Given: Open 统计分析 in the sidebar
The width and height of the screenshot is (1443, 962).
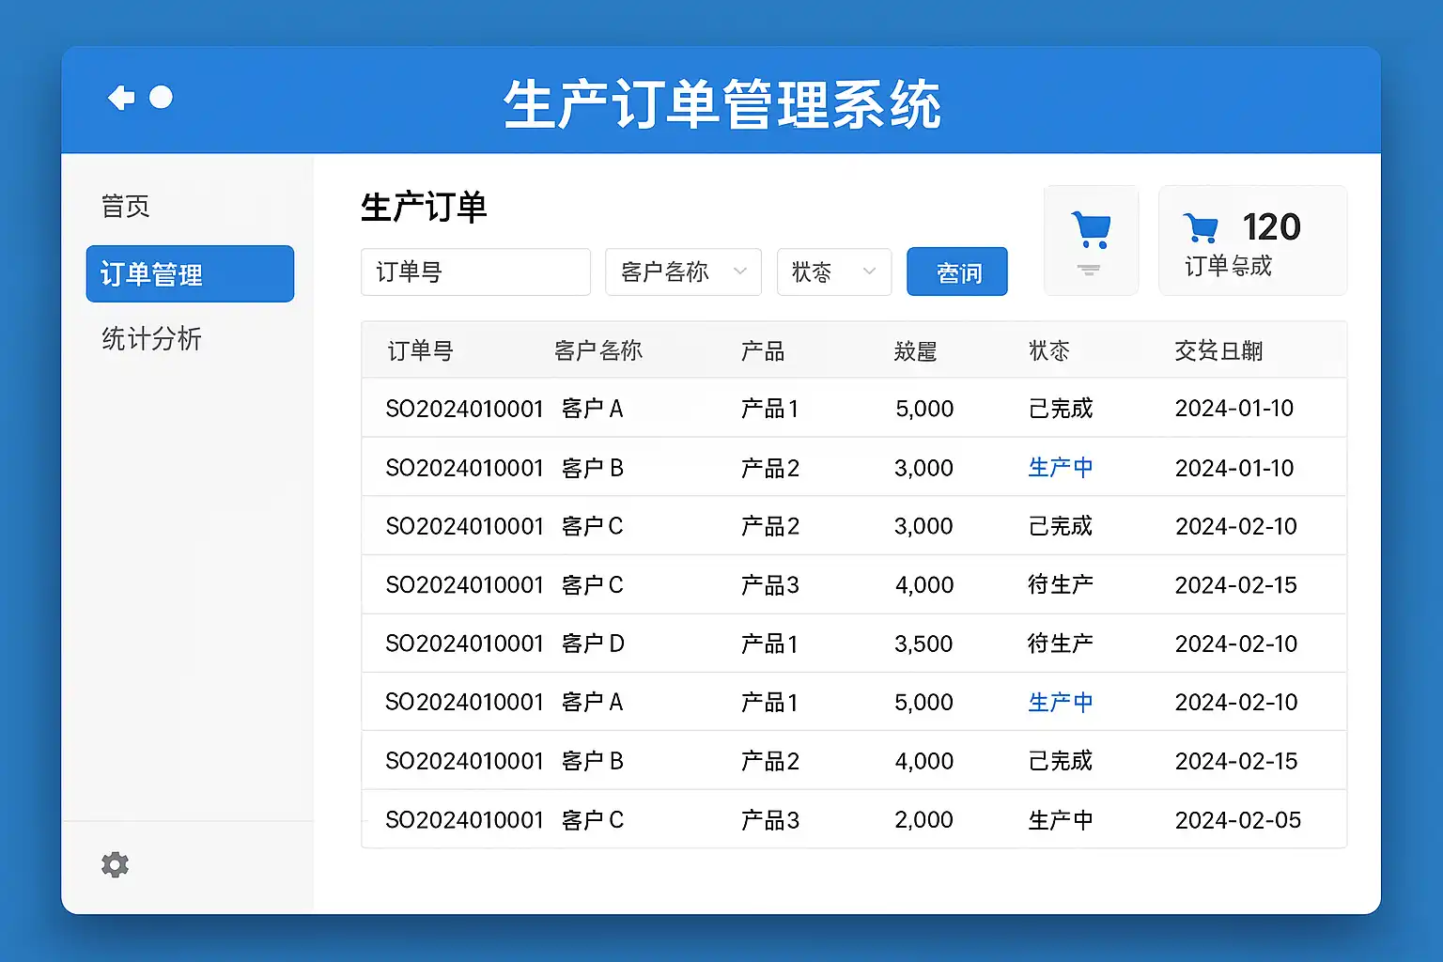Looking at the screenshot, I should coord(152,339).
